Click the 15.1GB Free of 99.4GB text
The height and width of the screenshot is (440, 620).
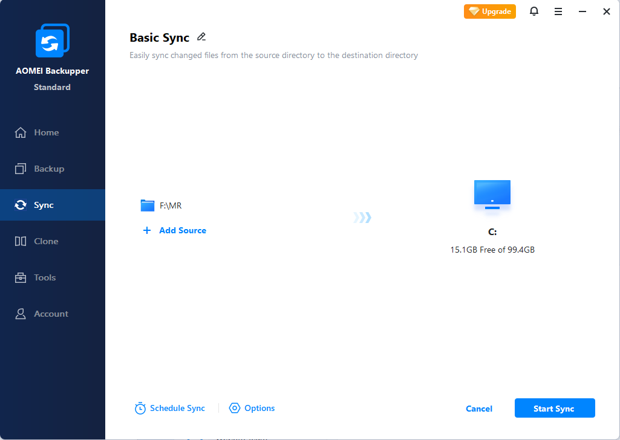tap(492, 250)
